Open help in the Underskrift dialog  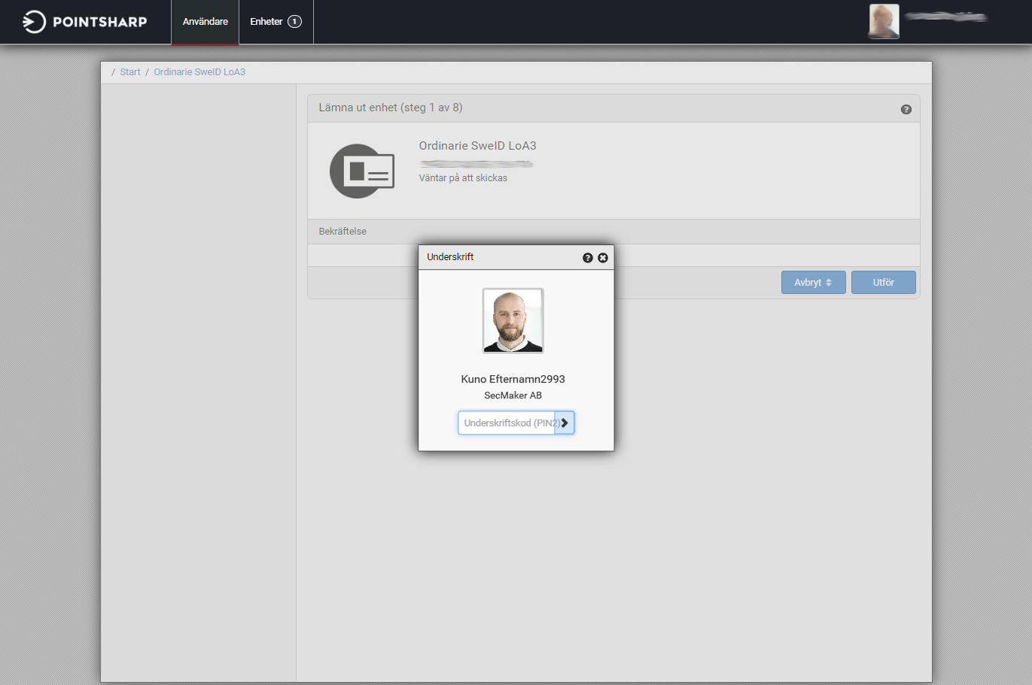click(587, 258)
